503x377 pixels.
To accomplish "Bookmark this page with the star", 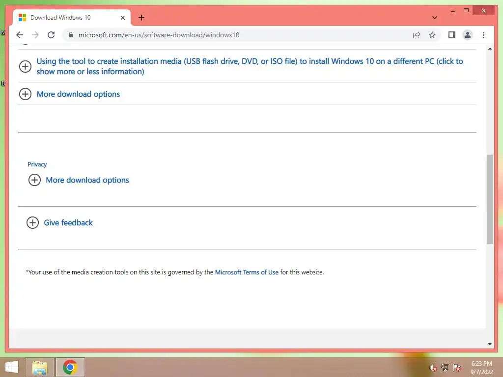I will (432, 35).
